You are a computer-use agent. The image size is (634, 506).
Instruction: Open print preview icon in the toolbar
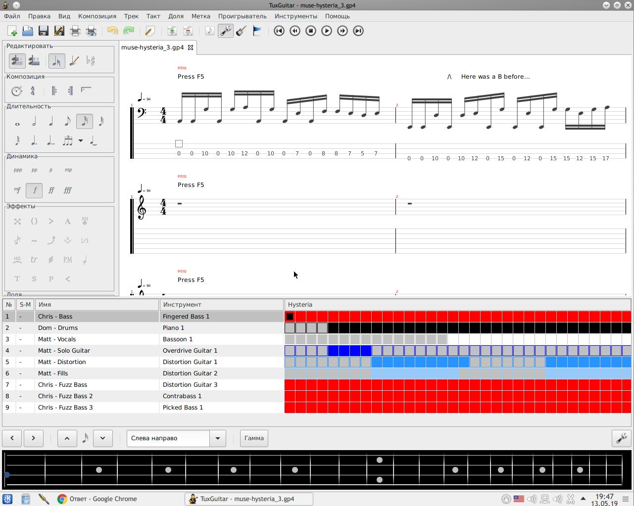coord(91,31)
